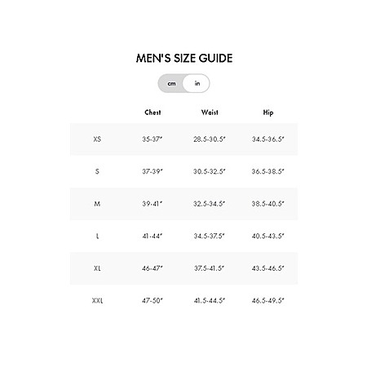Viewport: 367px width, 367px height.
Task: Click the L chest value 41-44"
Action: pos(153,236)
